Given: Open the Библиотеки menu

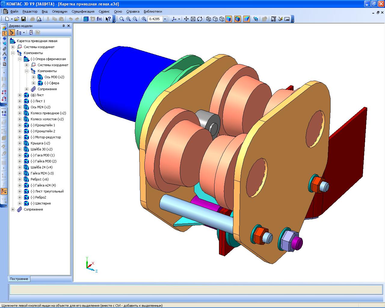Looking at the screenshot, I should (x=152, y=11).
